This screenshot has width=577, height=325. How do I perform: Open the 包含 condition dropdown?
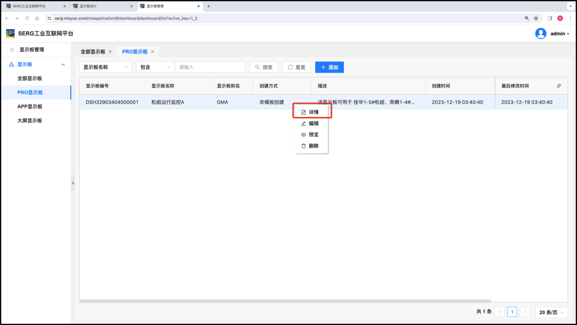[155, 67]
